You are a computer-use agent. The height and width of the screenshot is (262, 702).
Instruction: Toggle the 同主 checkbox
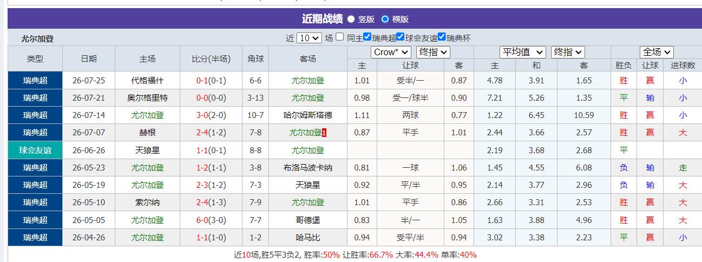[339, 37]
